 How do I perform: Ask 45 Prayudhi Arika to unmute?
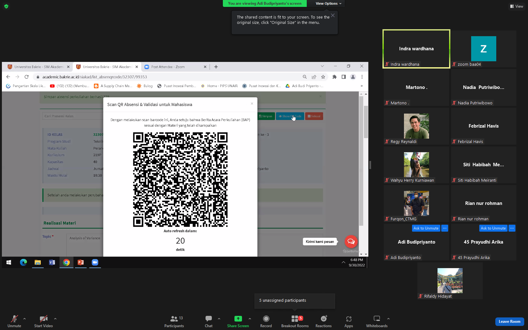click(493, 228)
